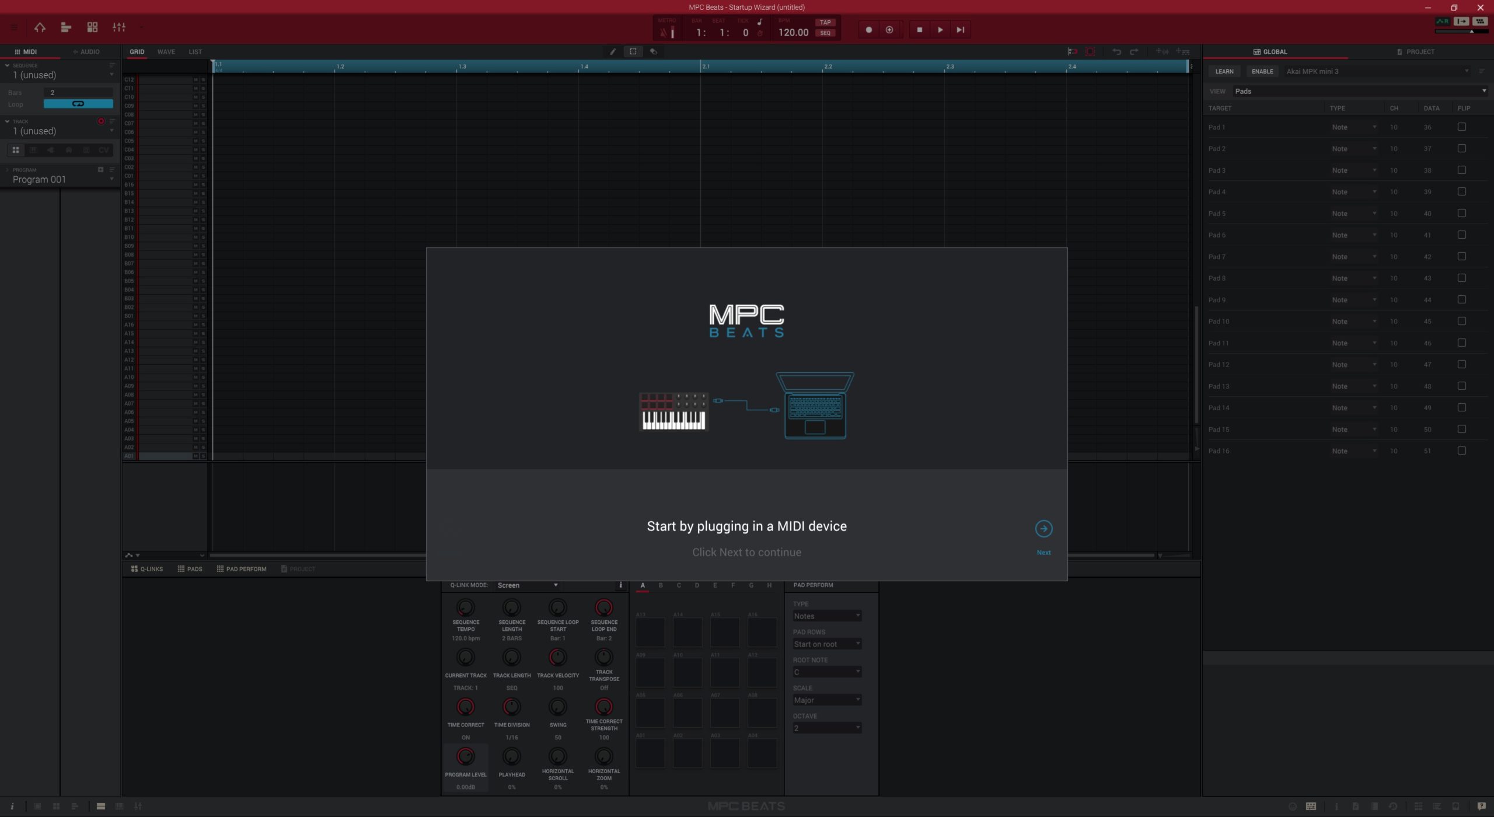Screen dimensions: 1494x817
Task: Select the pencil draw tool
Action: pos(613,52)
